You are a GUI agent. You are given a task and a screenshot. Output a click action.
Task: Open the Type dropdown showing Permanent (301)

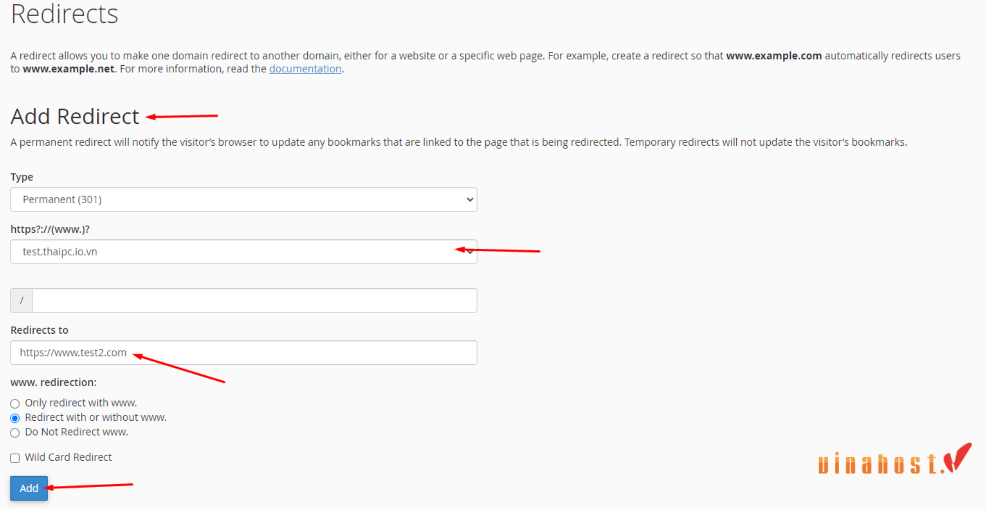pos(244,199)
